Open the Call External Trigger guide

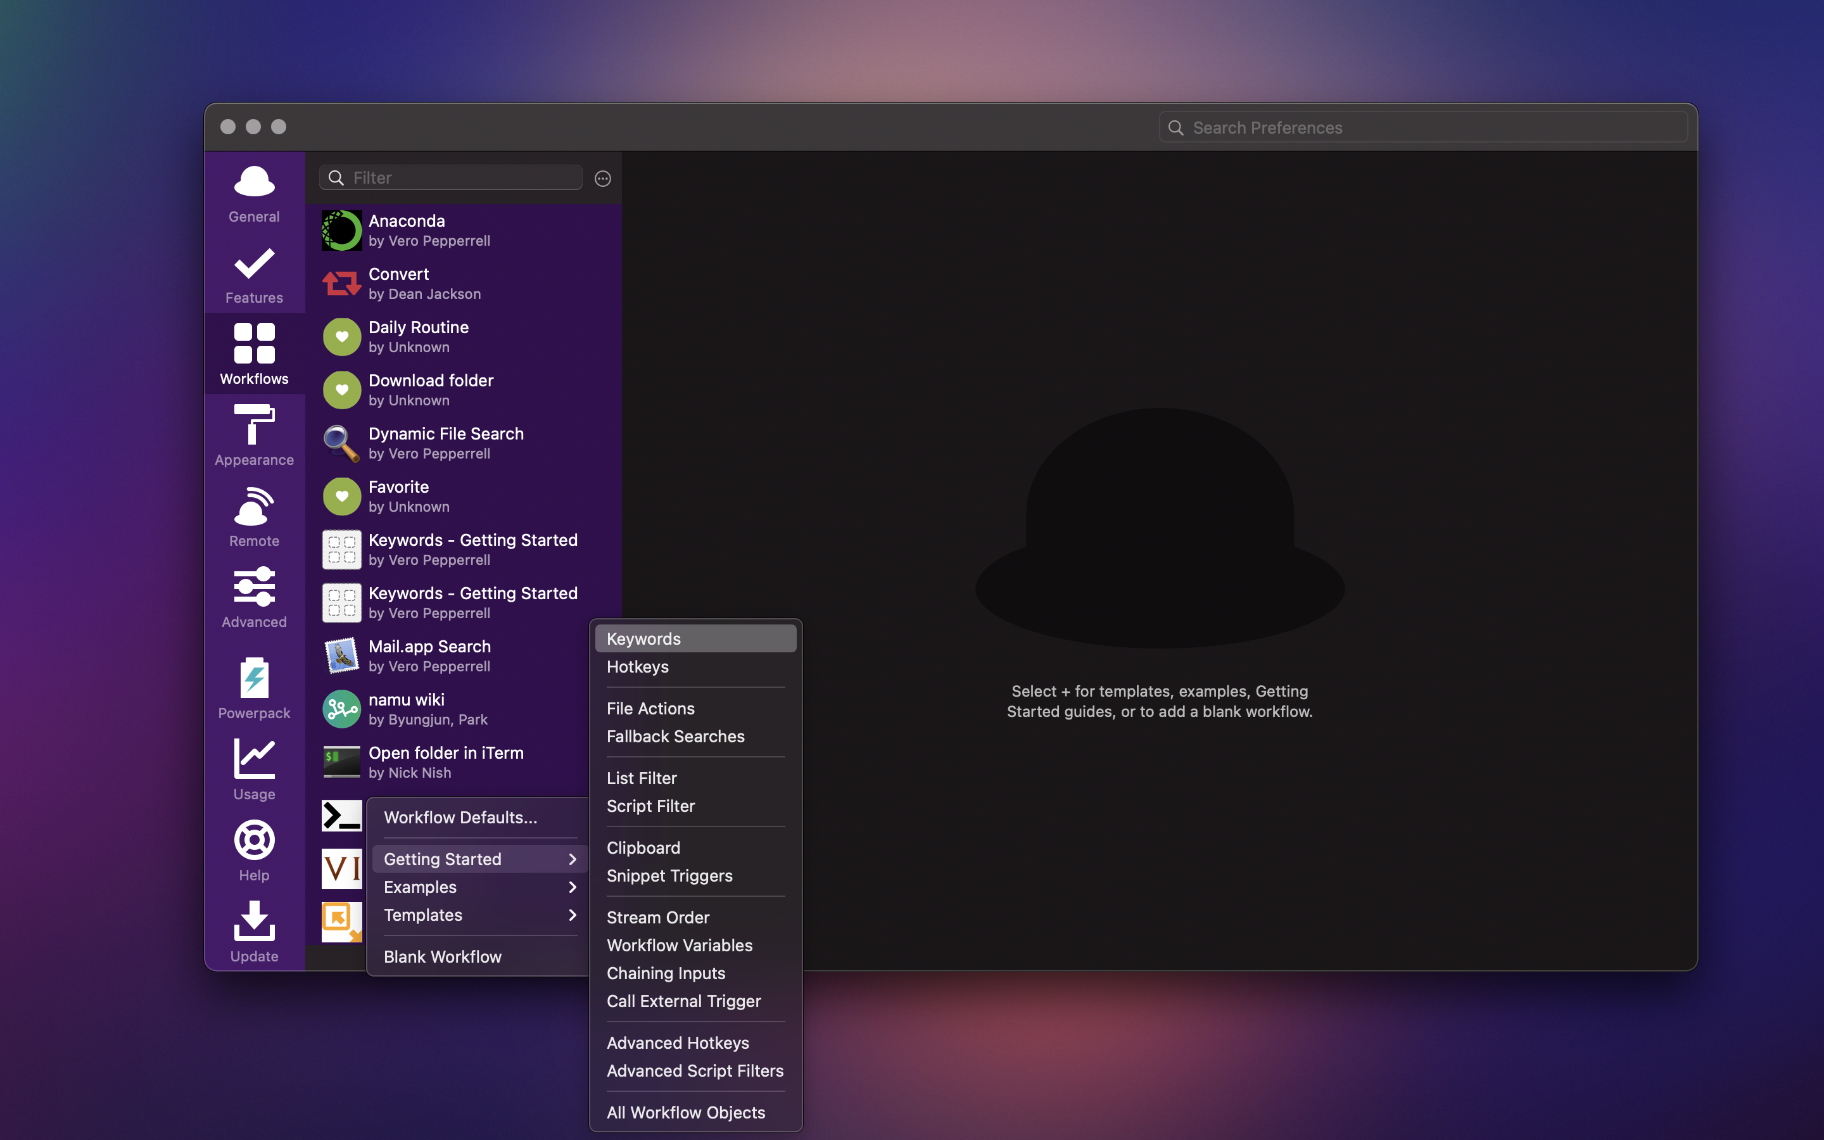click(x=695, y=1001)
